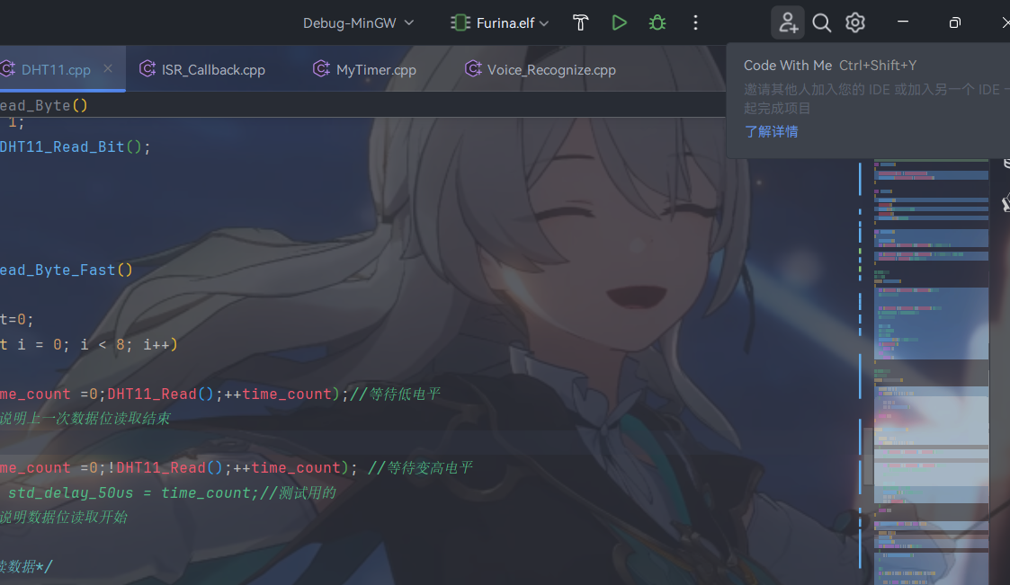Click the code minimap preview
1010x585 pixels.
click(x=931, y=372)
